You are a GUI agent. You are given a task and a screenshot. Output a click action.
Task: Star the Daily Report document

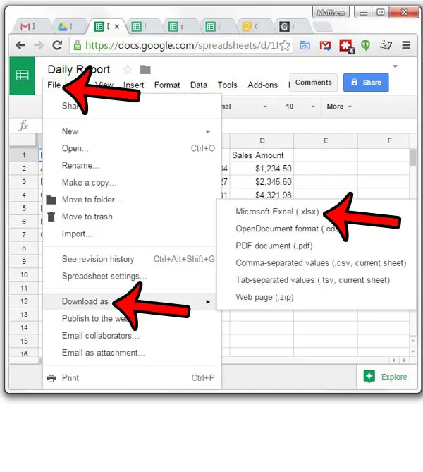(x=128, y=70)
